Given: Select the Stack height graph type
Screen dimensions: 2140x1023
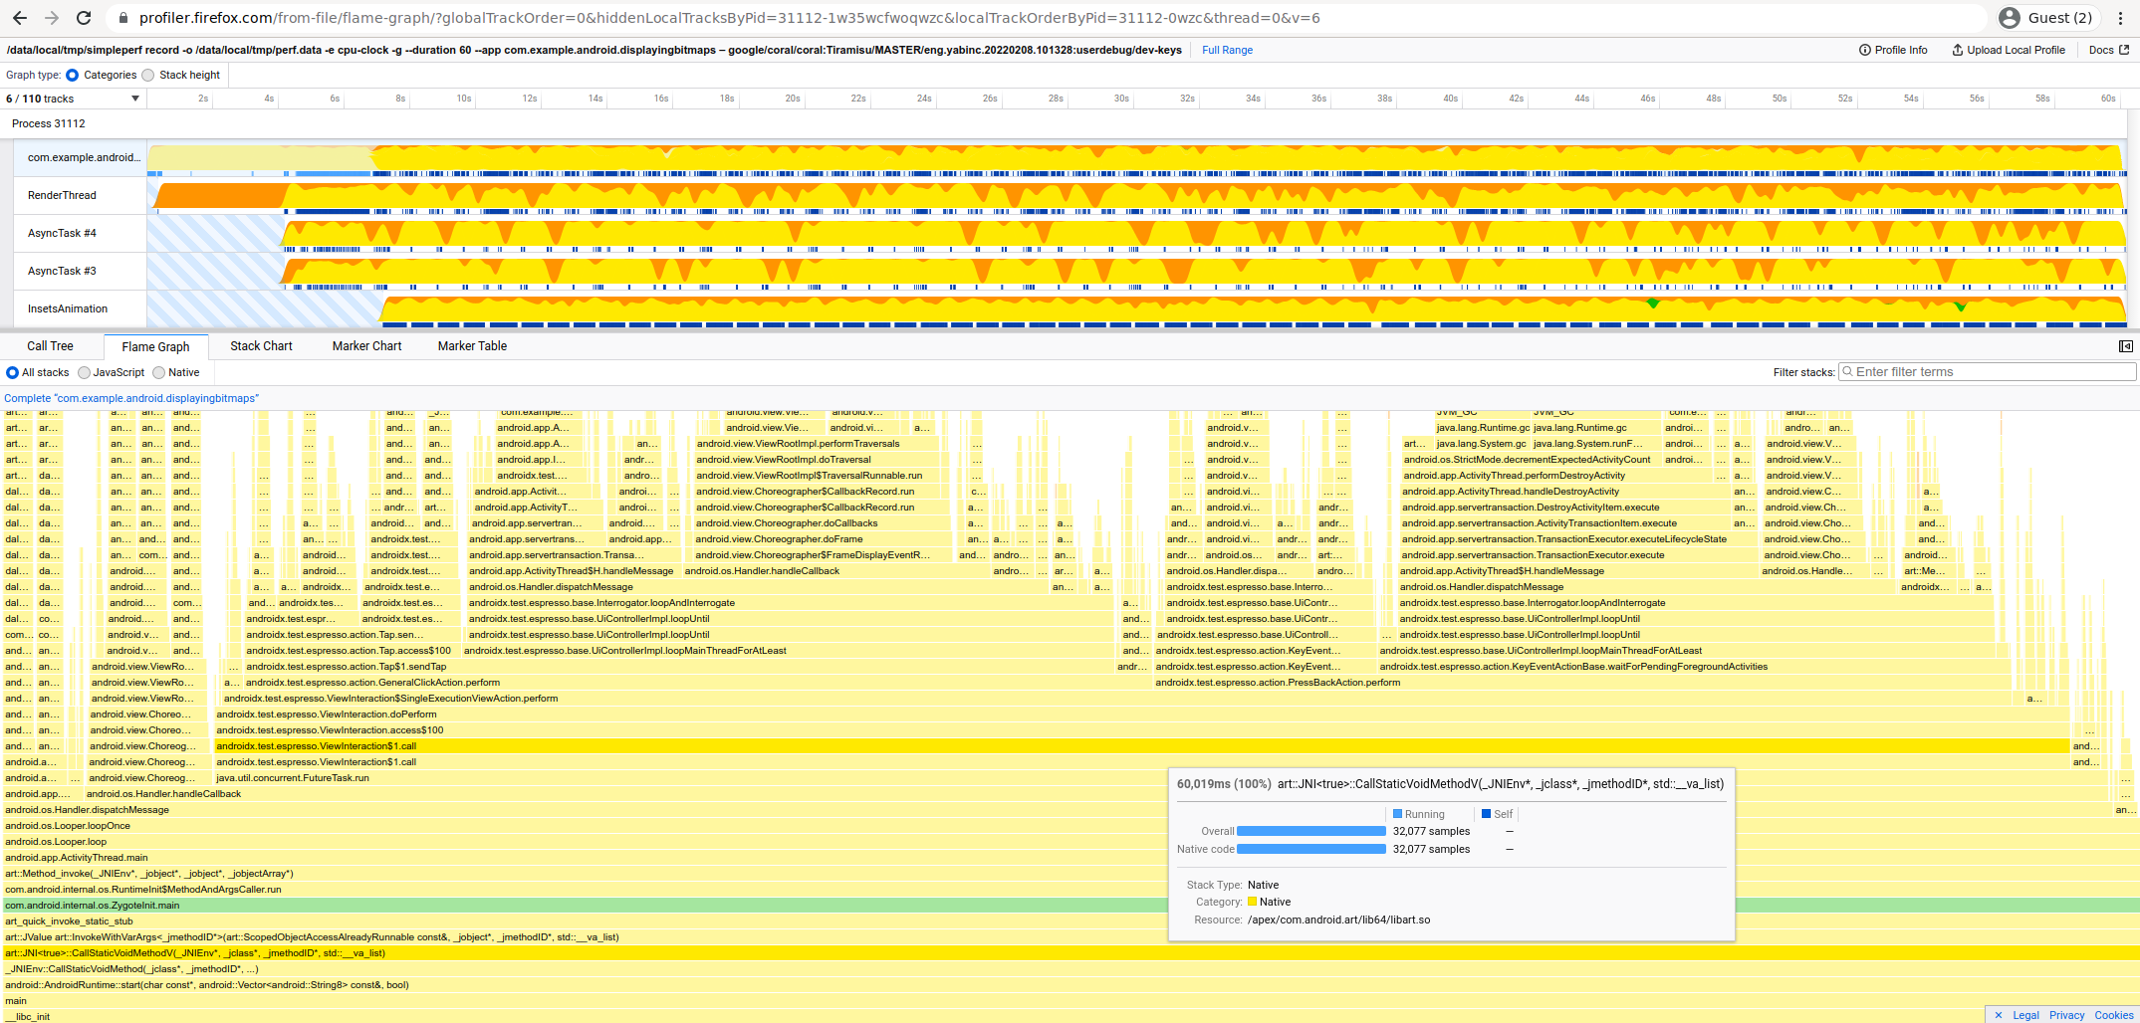Looking at the screenshot, I should [149, 75].
